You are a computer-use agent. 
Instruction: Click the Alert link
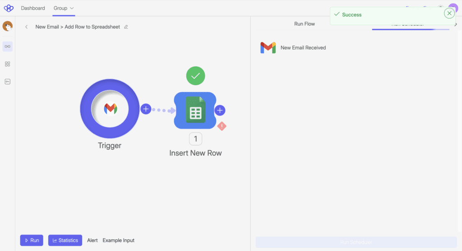pos(92,240)
